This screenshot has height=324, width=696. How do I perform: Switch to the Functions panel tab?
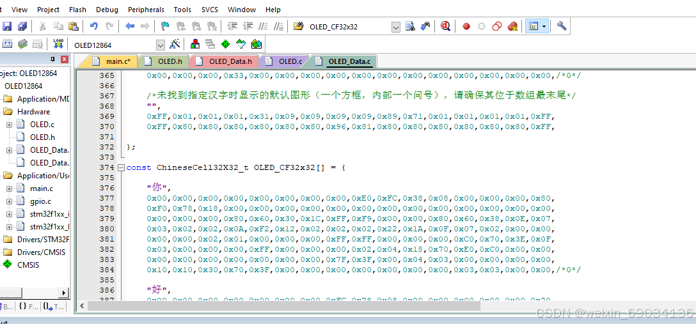[29, 306]
